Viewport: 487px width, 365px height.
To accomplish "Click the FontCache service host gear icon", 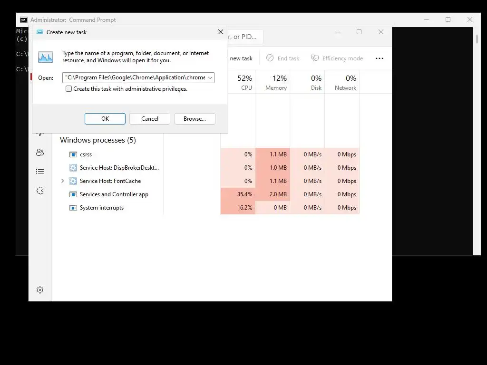I will tap(73, 181).
